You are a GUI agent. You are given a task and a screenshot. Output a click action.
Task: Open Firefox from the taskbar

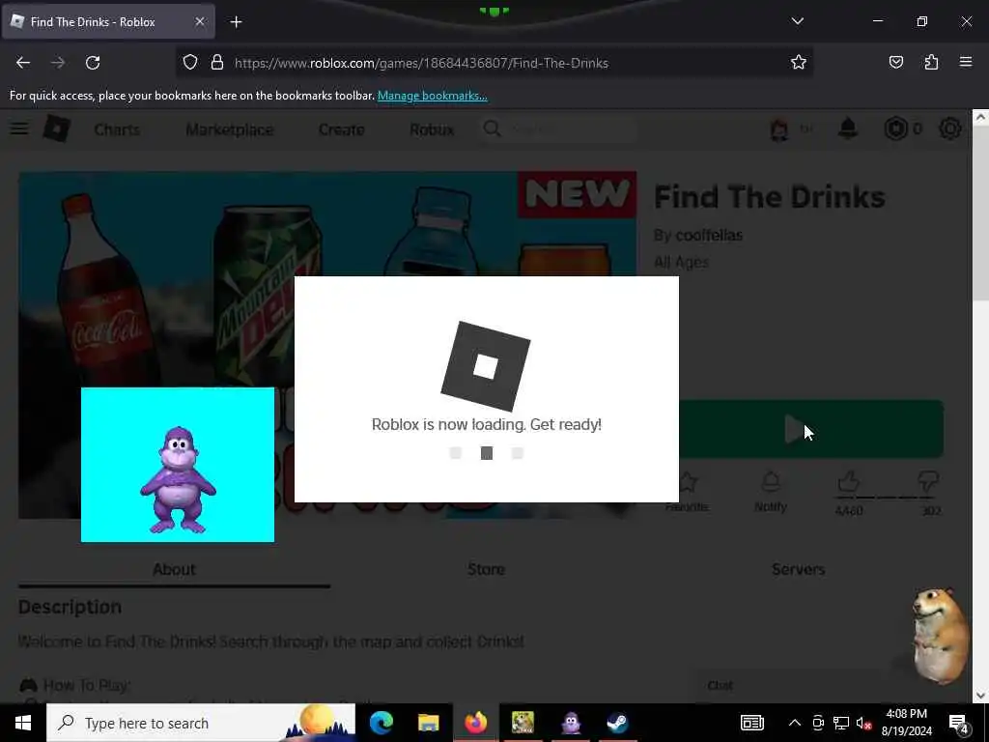475,723
